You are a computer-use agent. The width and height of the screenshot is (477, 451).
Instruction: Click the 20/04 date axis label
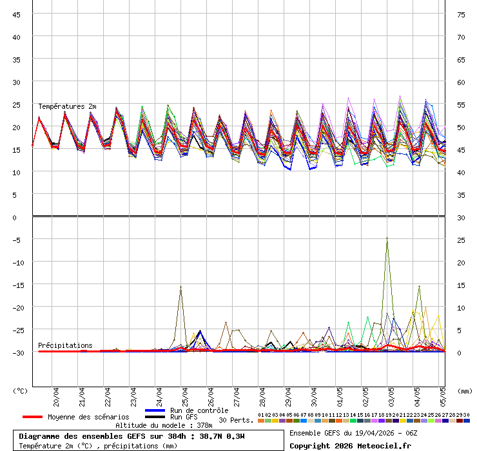coord(56,394)
